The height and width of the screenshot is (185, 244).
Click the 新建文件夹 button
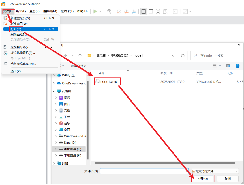click(79, 66)
